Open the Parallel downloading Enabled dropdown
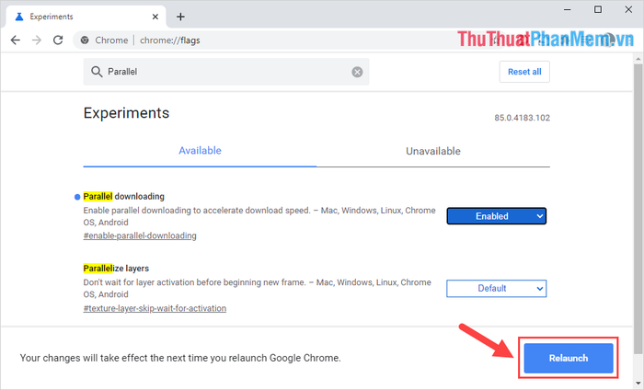This screenshot has height=390, width=644. tap(497, 216)
